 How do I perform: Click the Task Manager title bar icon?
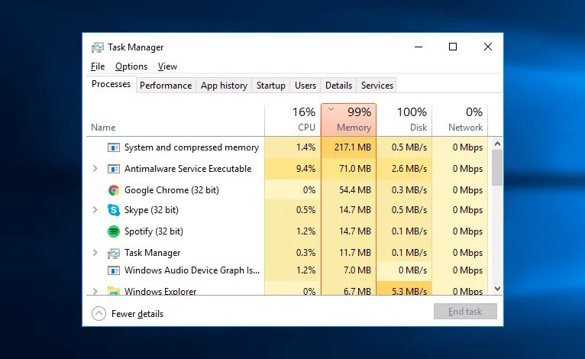coord(98,47)
